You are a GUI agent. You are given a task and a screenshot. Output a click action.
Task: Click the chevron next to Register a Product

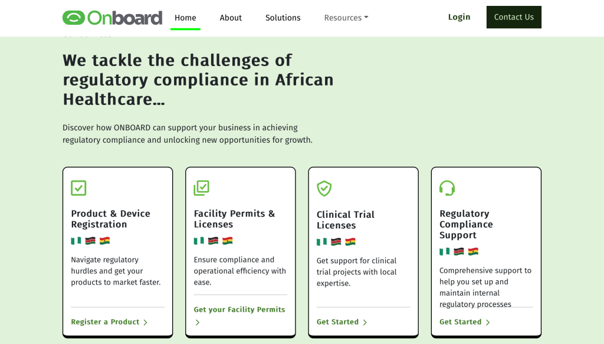[145, 322]
